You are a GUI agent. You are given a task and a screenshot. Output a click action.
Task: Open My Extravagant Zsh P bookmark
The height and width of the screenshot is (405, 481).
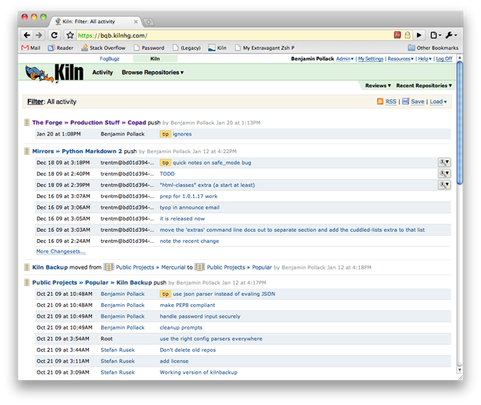click(265, 48)
